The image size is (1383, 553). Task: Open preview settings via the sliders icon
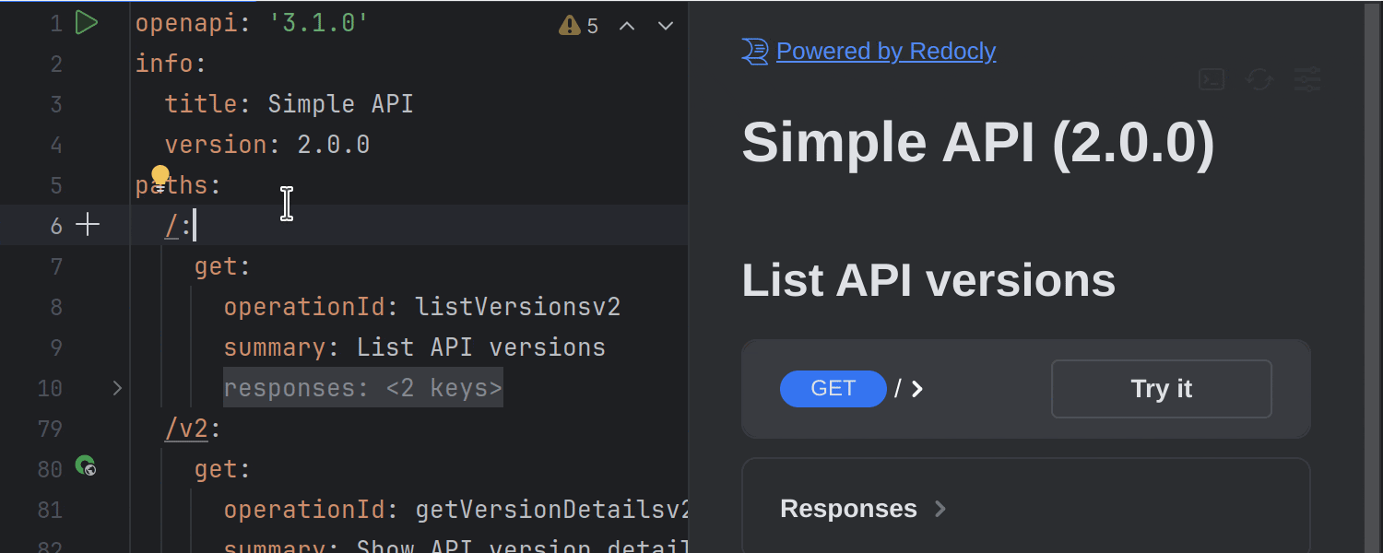point(1307,79)
